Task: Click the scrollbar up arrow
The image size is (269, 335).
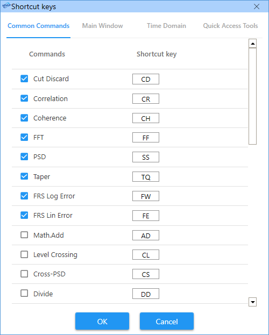Action: pos(252,44)
